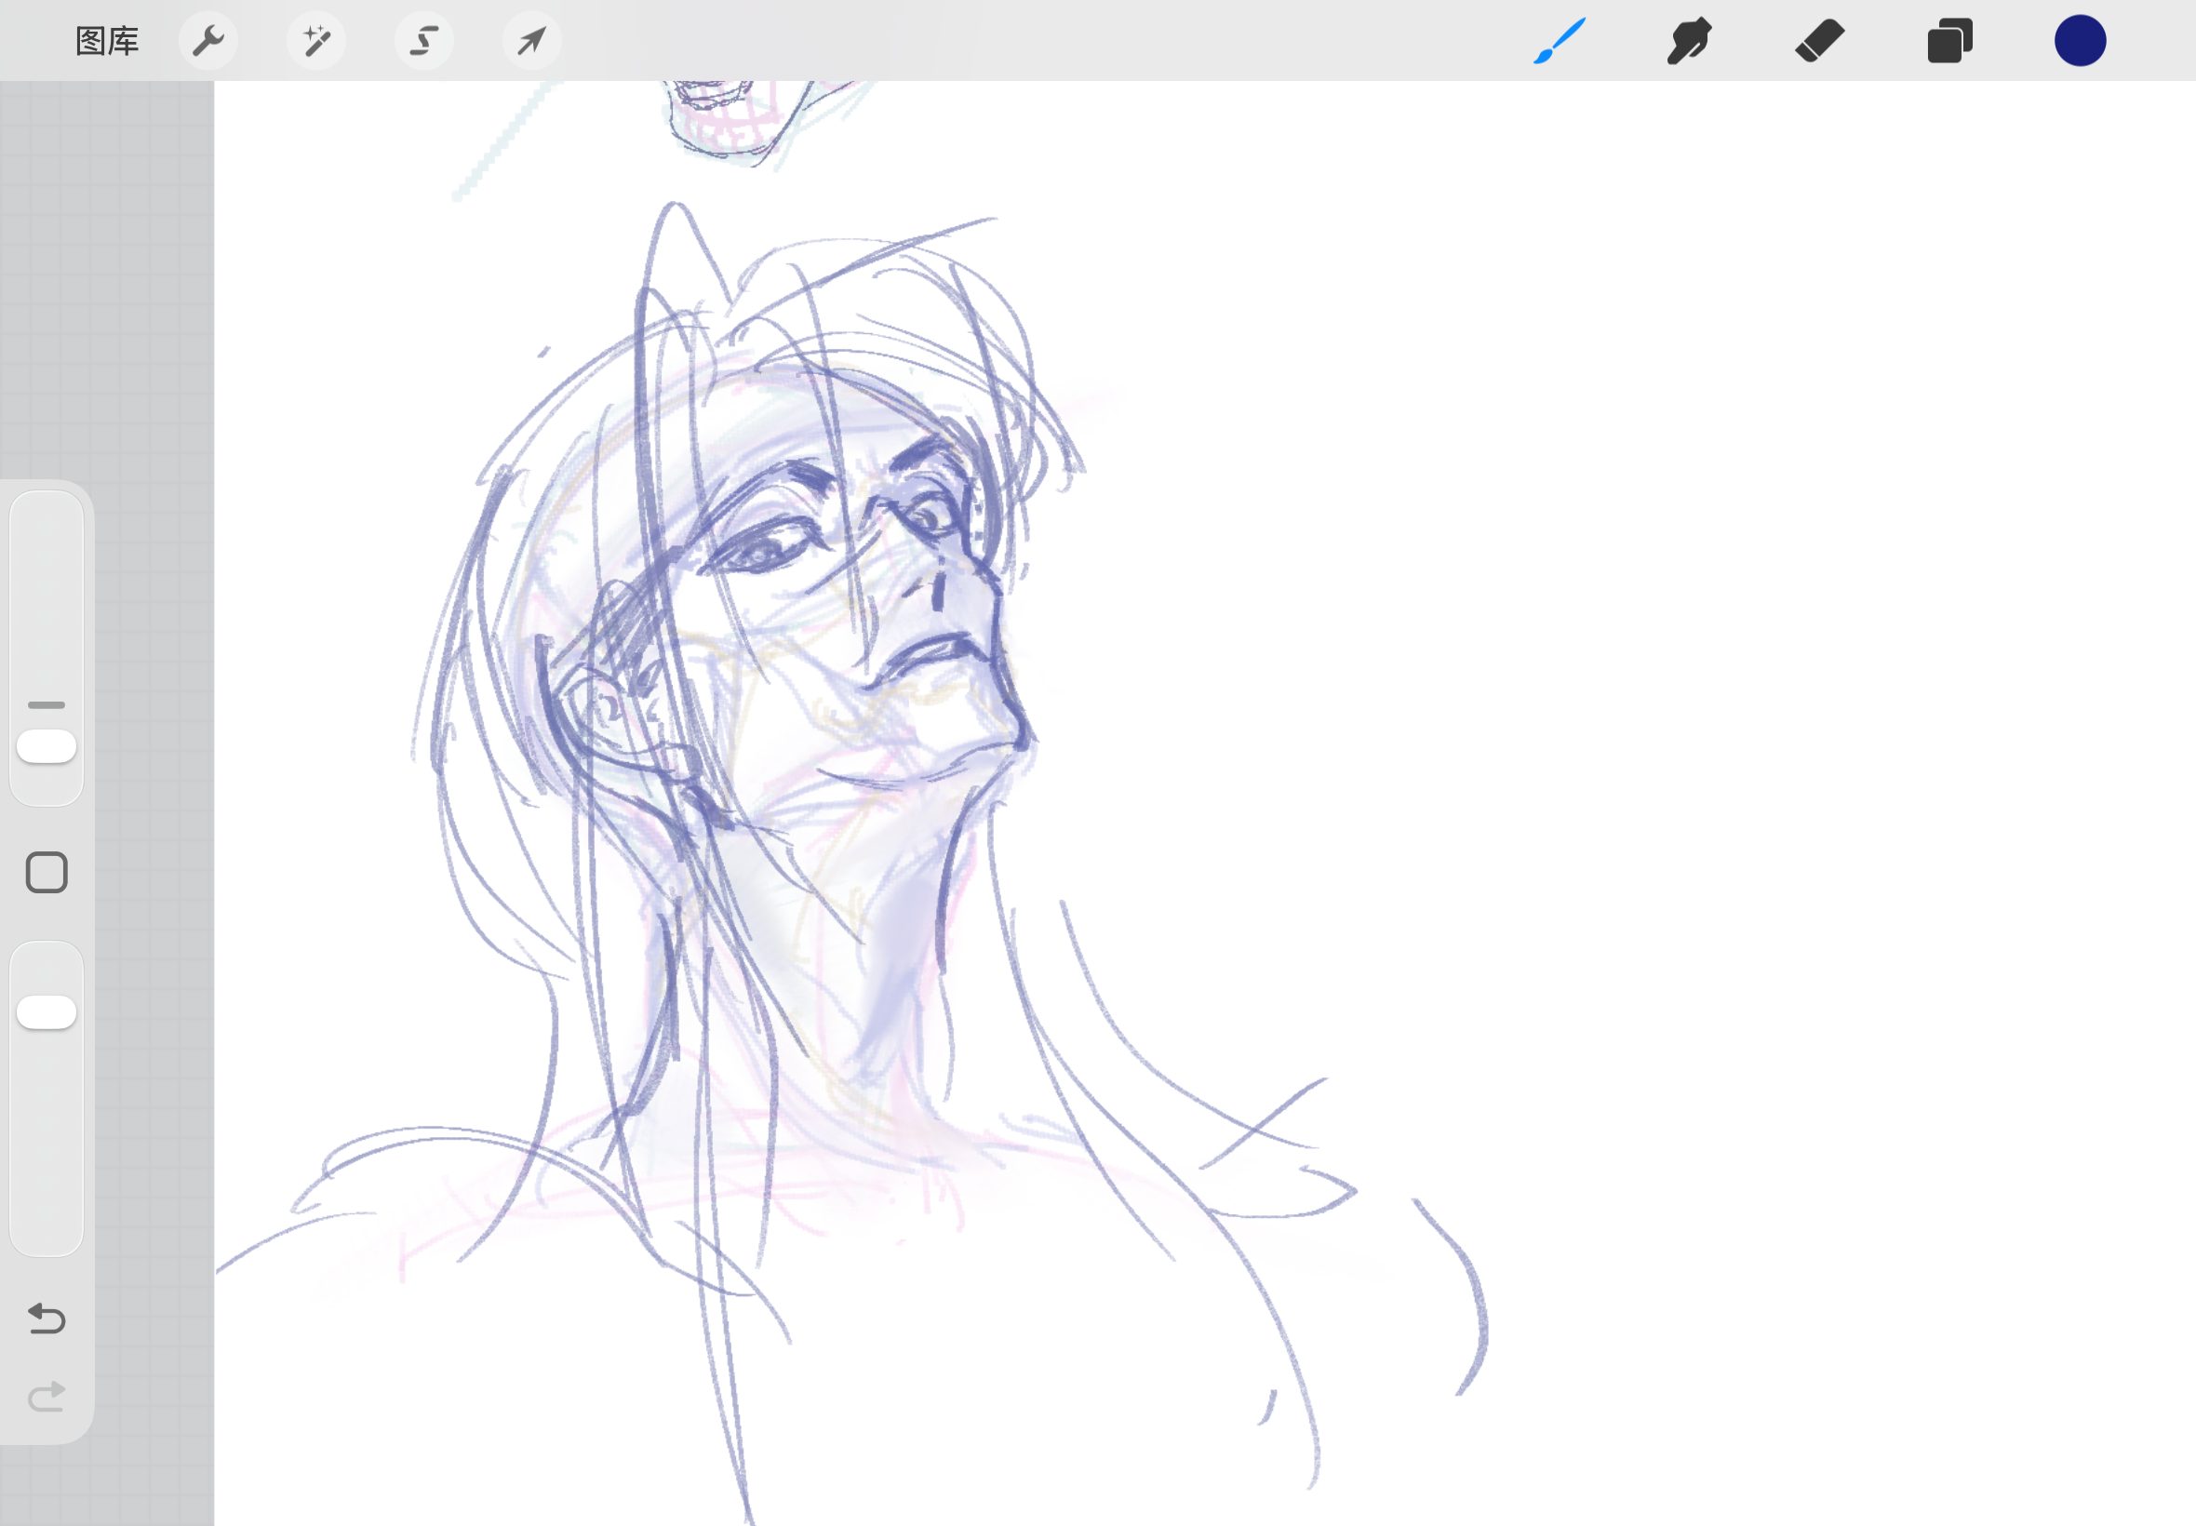Viewport: 2196px width, 1526px height.
Task: Click the brush size slider handle
Action: (x=47, y=746)
